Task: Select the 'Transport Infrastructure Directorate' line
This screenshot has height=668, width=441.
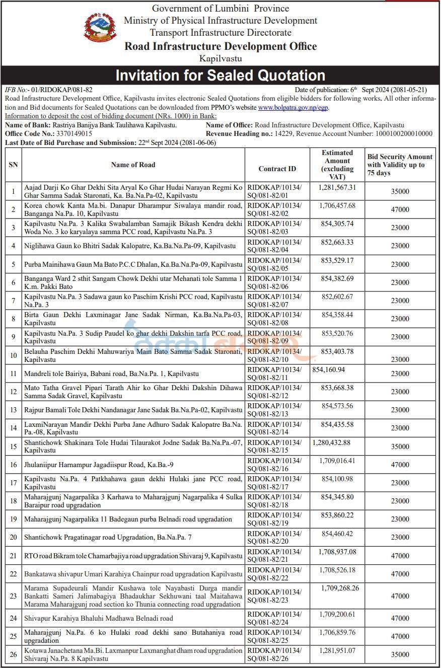Action: click(220, 33)
